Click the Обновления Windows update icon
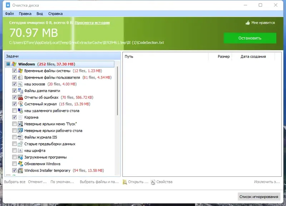286x206 pixels. 21,164
